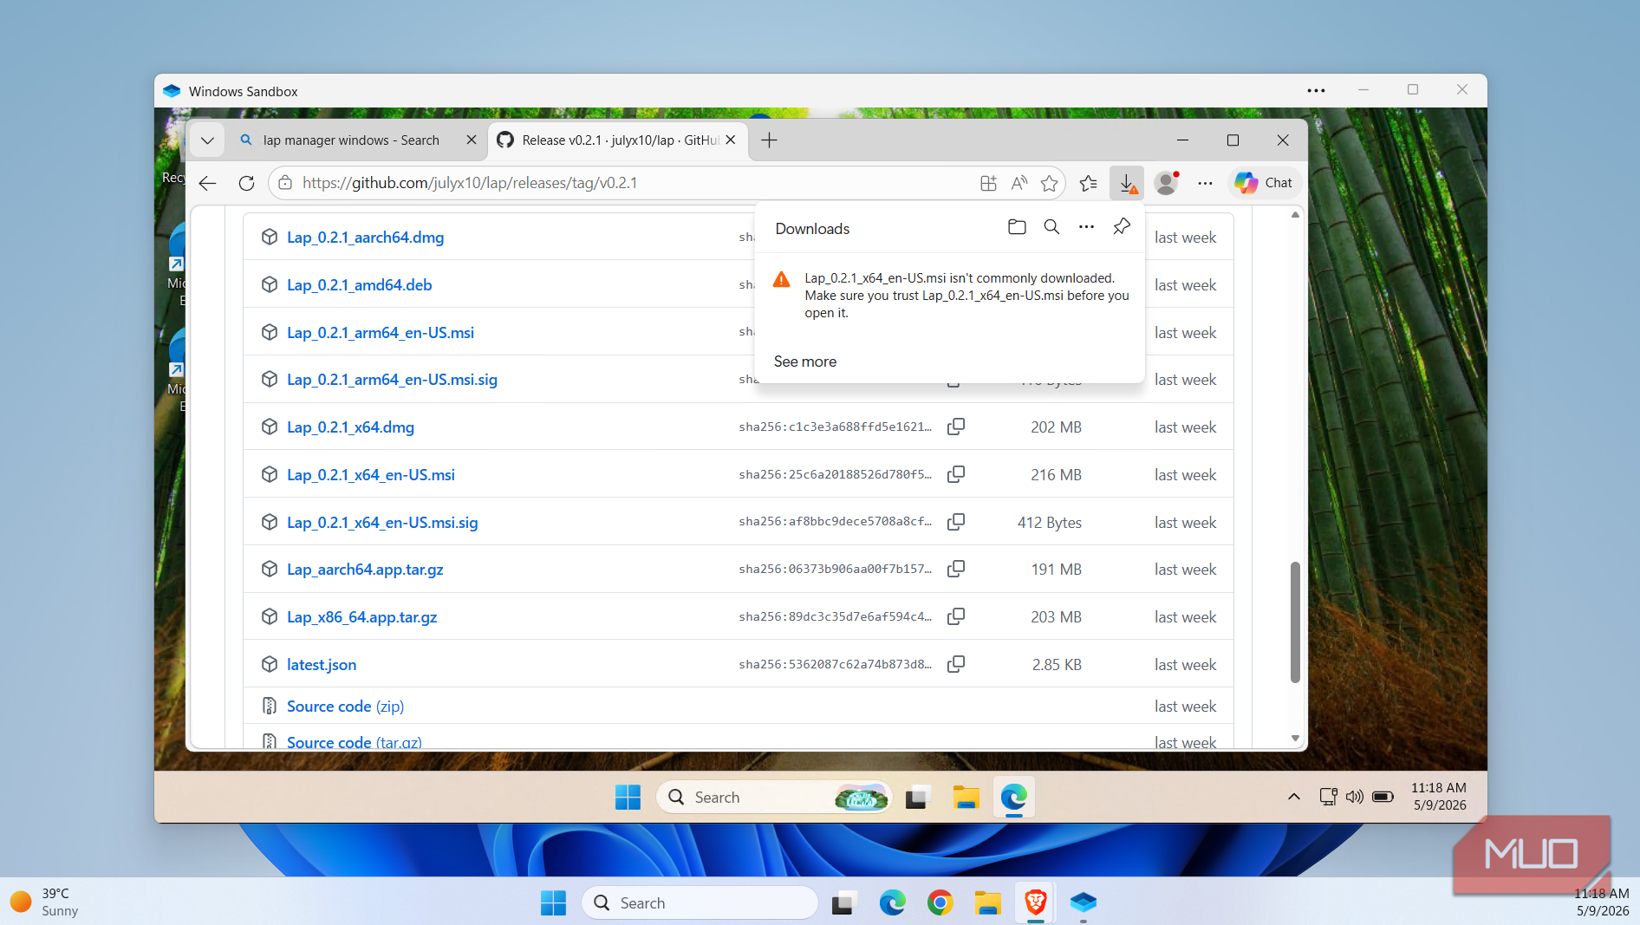Image resolution: width=1640 pixels, height=925 pixels.
Task: Open the split screen/apps icon in address bar
Action: click(x=988, y=183)
